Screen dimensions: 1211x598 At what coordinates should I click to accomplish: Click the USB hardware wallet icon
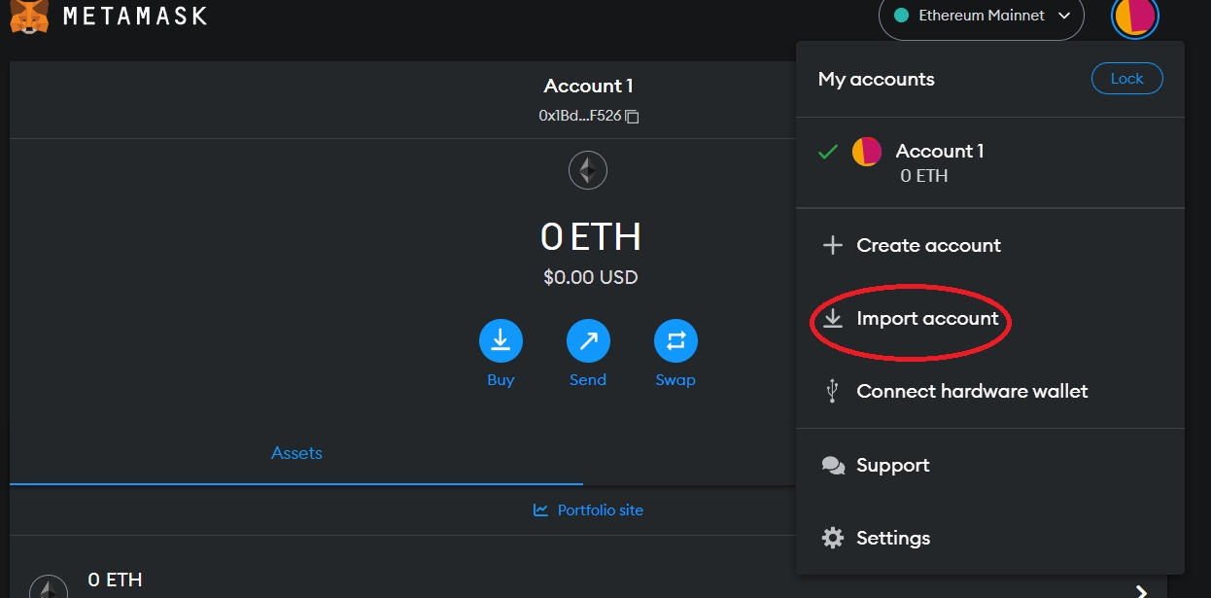pos(832,392)
